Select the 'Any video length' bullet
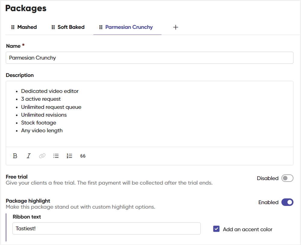The height and width of the screenshot is (245, 301). click(x=42, y=131)
